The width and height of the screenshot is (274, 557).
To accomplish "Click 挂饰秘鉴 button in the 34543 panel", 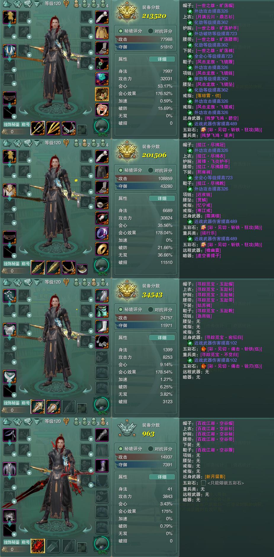I will coord(12,403).
